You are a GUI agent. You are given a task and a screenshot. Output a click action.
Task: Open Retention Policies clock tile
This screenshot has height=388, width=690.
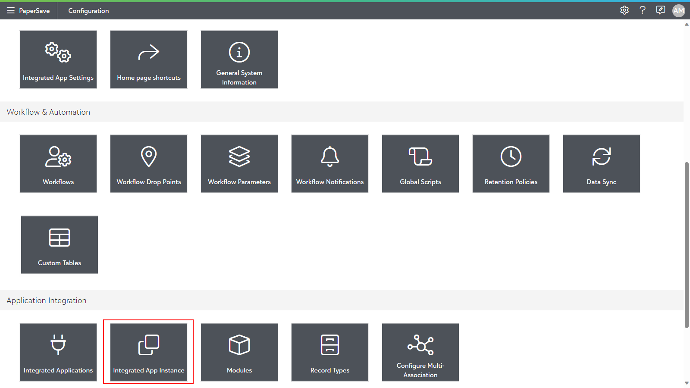point(511,164)
